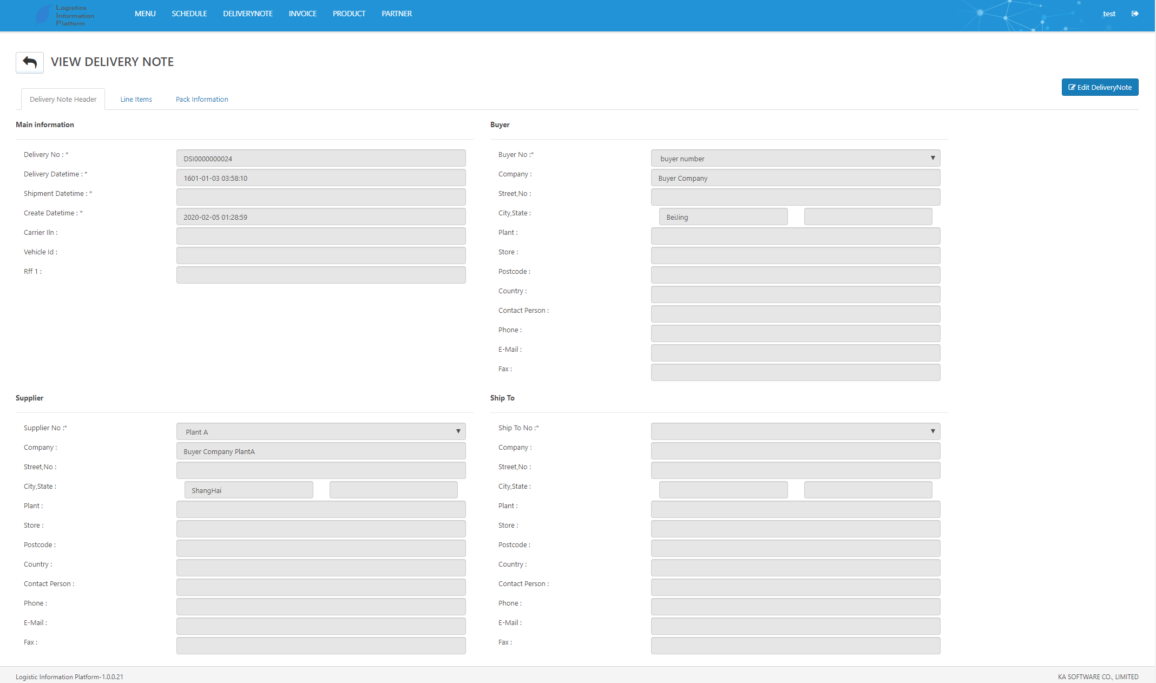This screenshot has height=683, width=1156.
Task: Click the test user name
Action: tap(1109, 14)
